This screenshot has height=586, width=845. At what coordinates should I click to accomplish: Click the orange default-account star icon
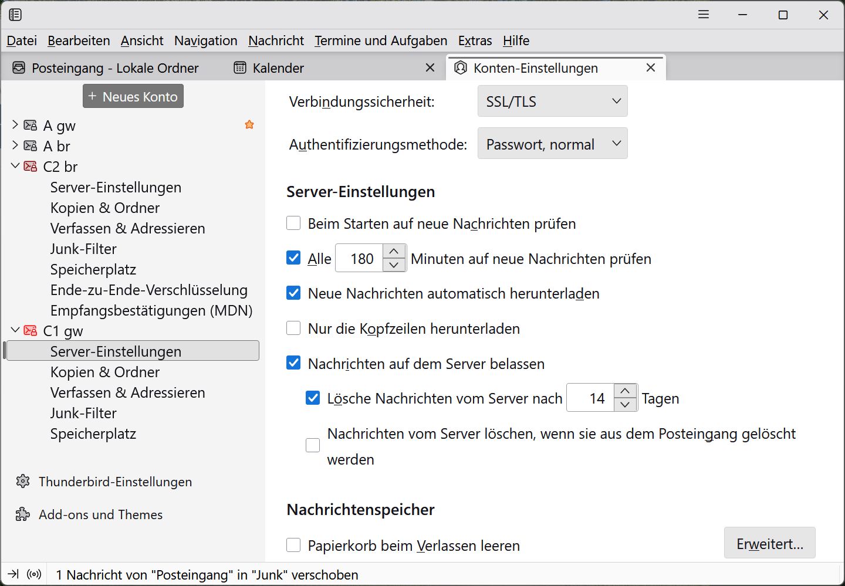point(249,125)
